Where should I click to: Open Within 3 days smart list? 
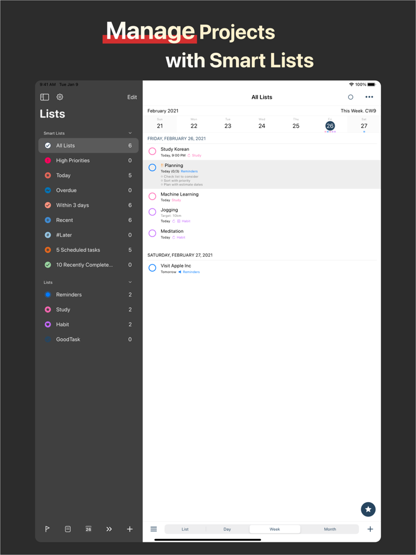coord(89,205)
